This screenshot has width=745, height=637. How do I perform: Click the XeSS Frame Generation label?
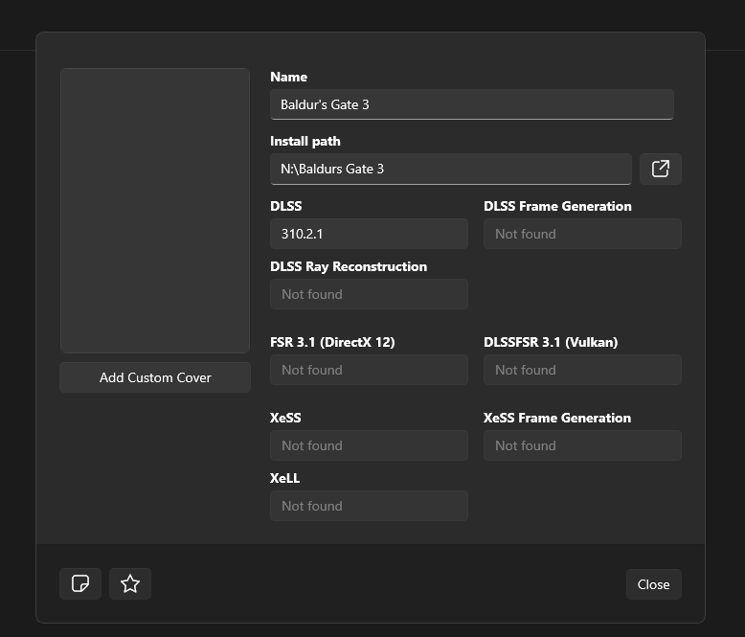click(557, 418)
